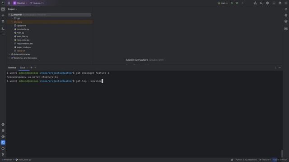
Task: Open the Project tool window icon
Action: click(3, 9)
